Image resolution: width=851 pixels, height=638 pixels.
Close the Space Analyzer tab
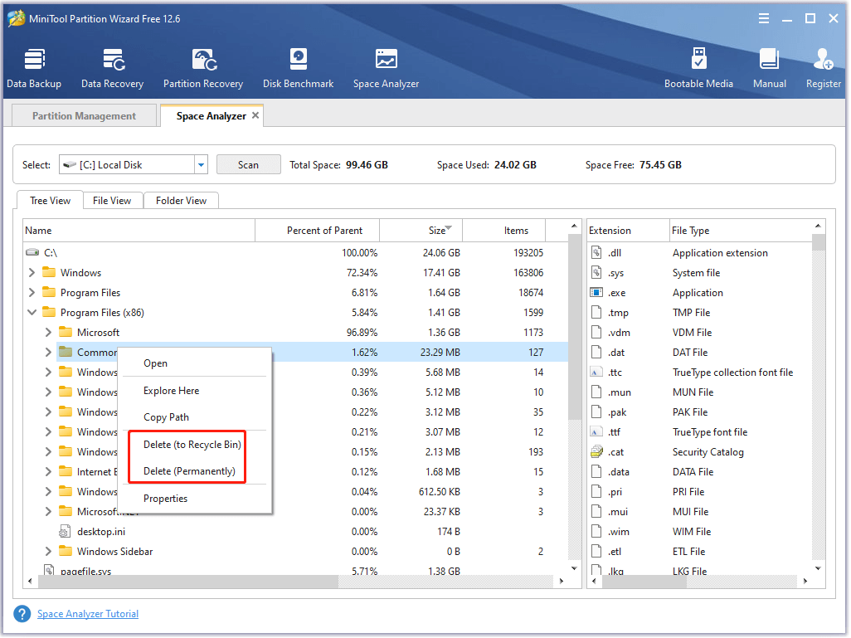(x=255, y=116)
